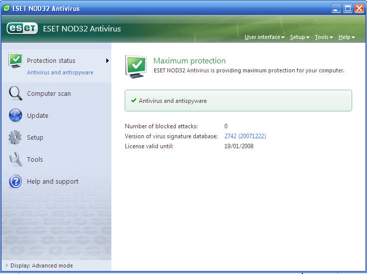Open the Tools dropdown in top menu
The image size is (367, 274).
tap(324, 37)
